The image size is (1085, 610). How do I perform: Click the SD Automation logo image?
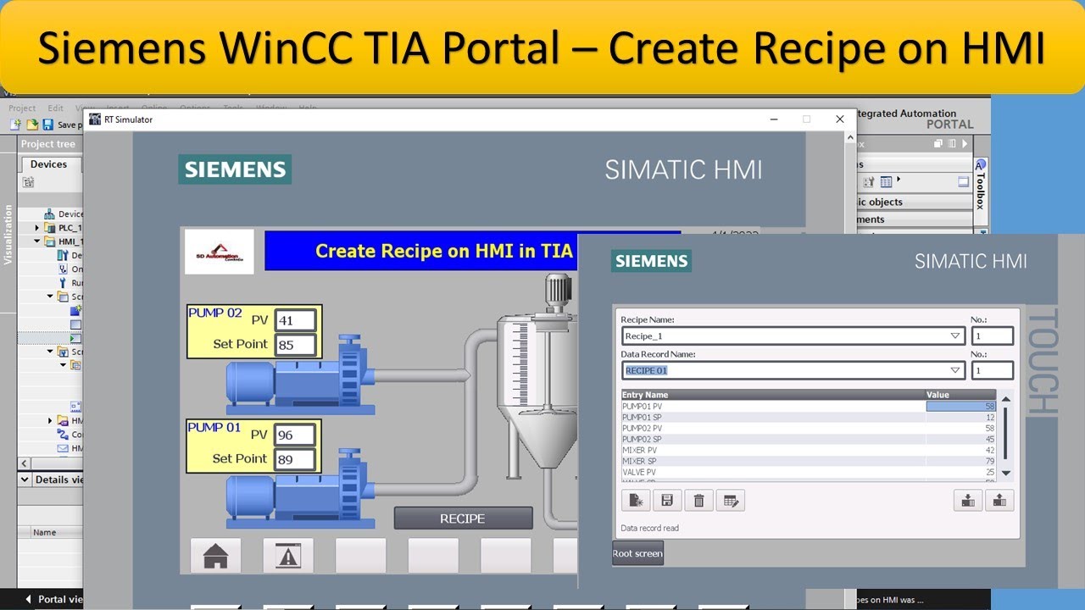pyautogui.click(x=220, y=252)
